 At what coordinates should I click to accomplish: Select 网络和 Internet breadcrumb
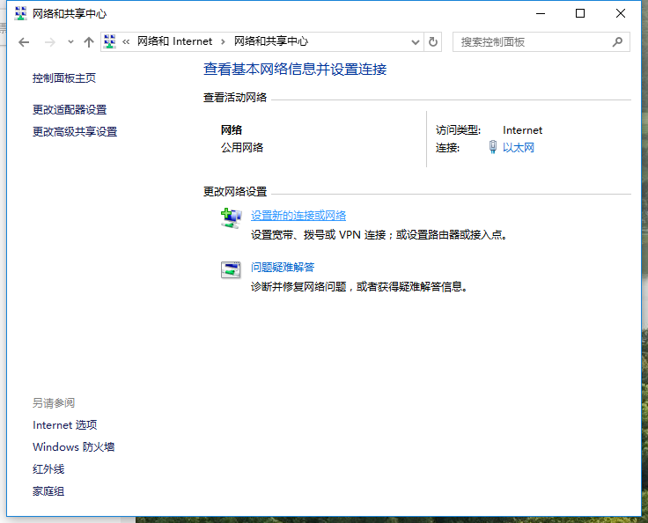tap(174, 41)
